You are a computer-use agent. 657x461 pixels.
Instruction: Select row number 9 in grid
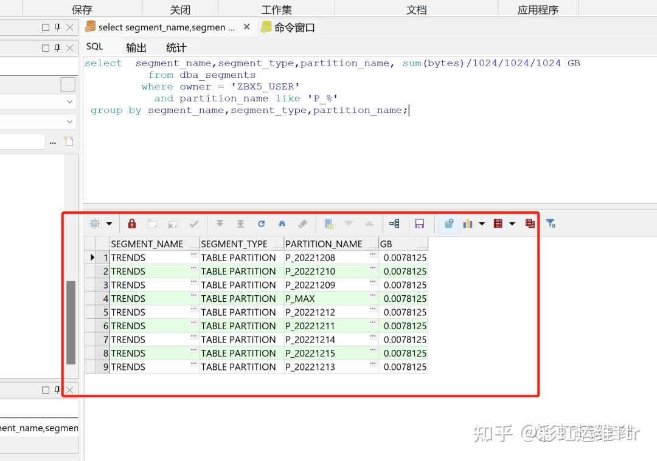(103, 367)
